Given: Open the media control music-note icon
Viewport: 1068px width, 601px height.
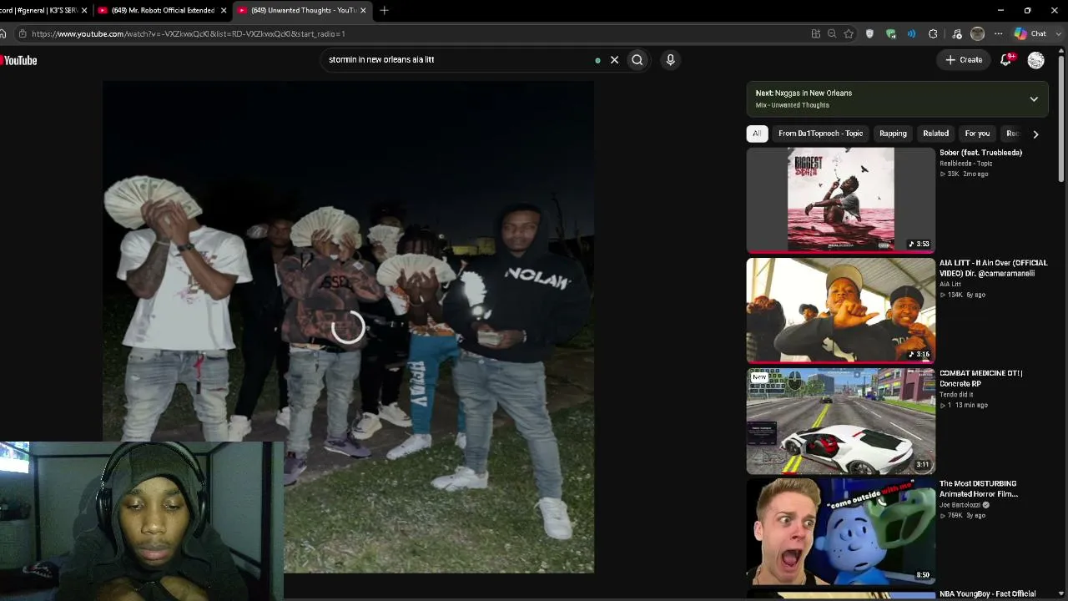Looking at the screenshot, I should click(x=957, y=34).
